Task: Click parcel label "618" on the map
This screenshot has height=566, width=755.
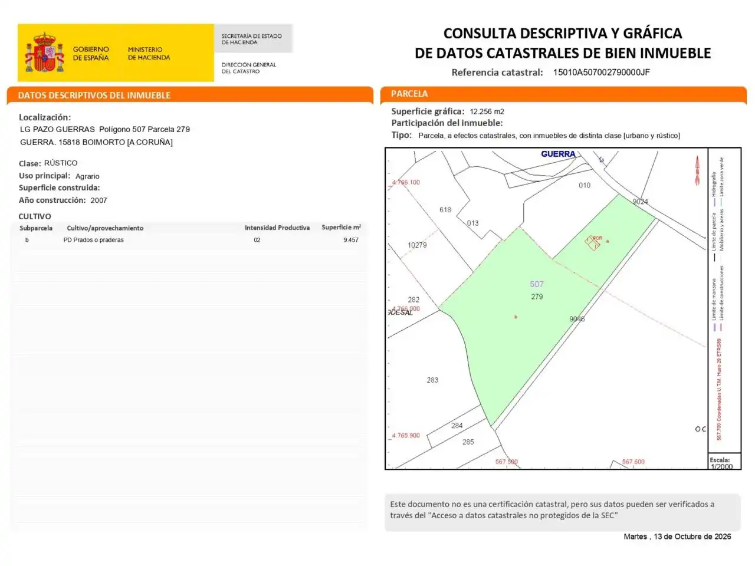Action: pos(445,210)
